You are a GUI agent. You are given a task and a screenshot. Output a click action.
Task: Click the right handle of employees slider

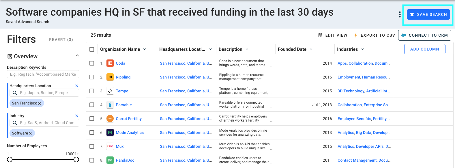click(x=76, y=160)
